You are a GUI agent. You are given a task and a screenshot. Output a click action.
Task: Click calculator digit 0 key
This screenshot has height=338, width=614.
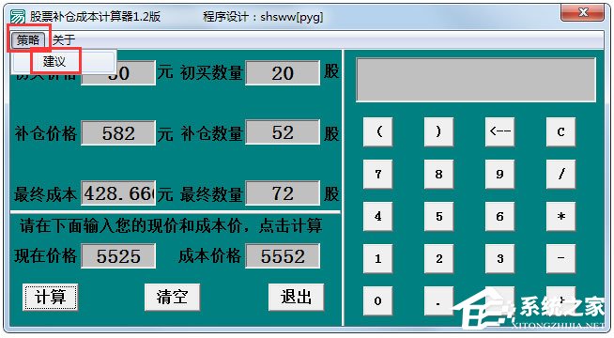click(x=377, y=300)
